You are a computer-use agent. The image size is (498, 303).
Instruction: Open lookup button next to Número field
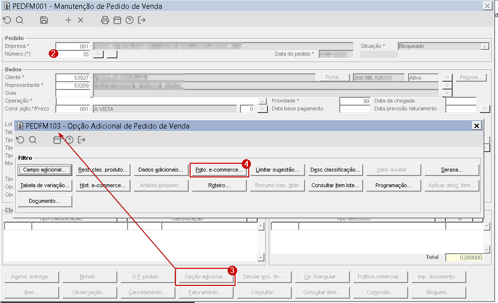[98, 54]
